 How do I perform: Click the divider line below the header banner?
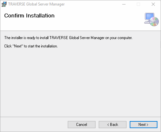(x=80, y=31)
